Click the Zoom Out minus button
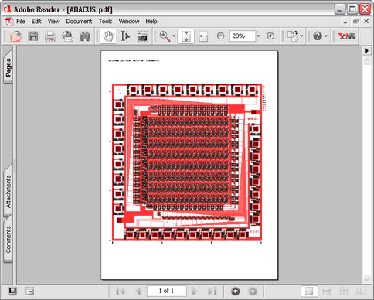This screenshot has height=300, width=374. (220, 36)
